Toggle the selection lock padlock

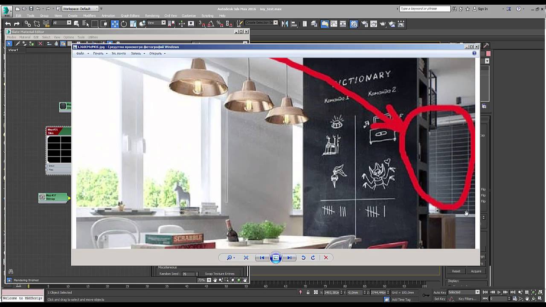tap(308, 292)
